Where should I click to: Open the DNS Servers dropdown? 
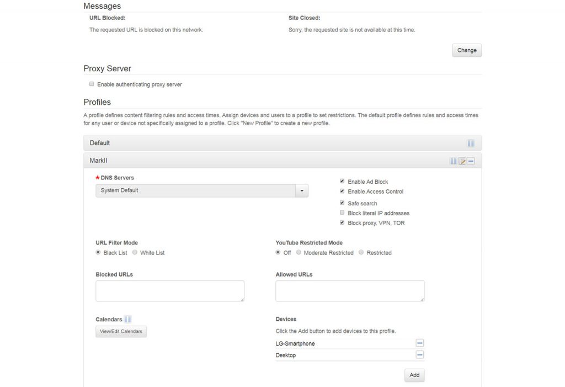pyautogui.click(x=302, y=190)
